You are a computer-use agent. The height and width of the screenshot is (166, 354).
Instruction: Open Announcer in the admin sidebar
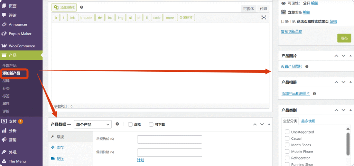pyautogui.click(x=18, y=25)
